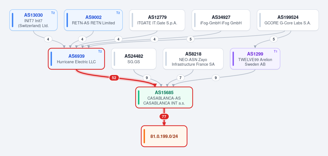Click the red 77 edge label

[164, 117]
